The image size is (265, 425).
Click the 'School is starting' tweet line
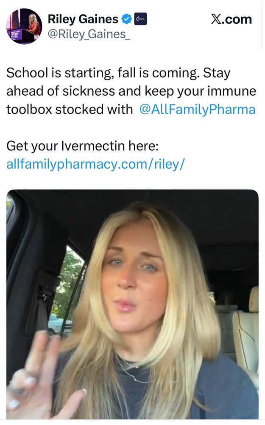coord(118,73)
